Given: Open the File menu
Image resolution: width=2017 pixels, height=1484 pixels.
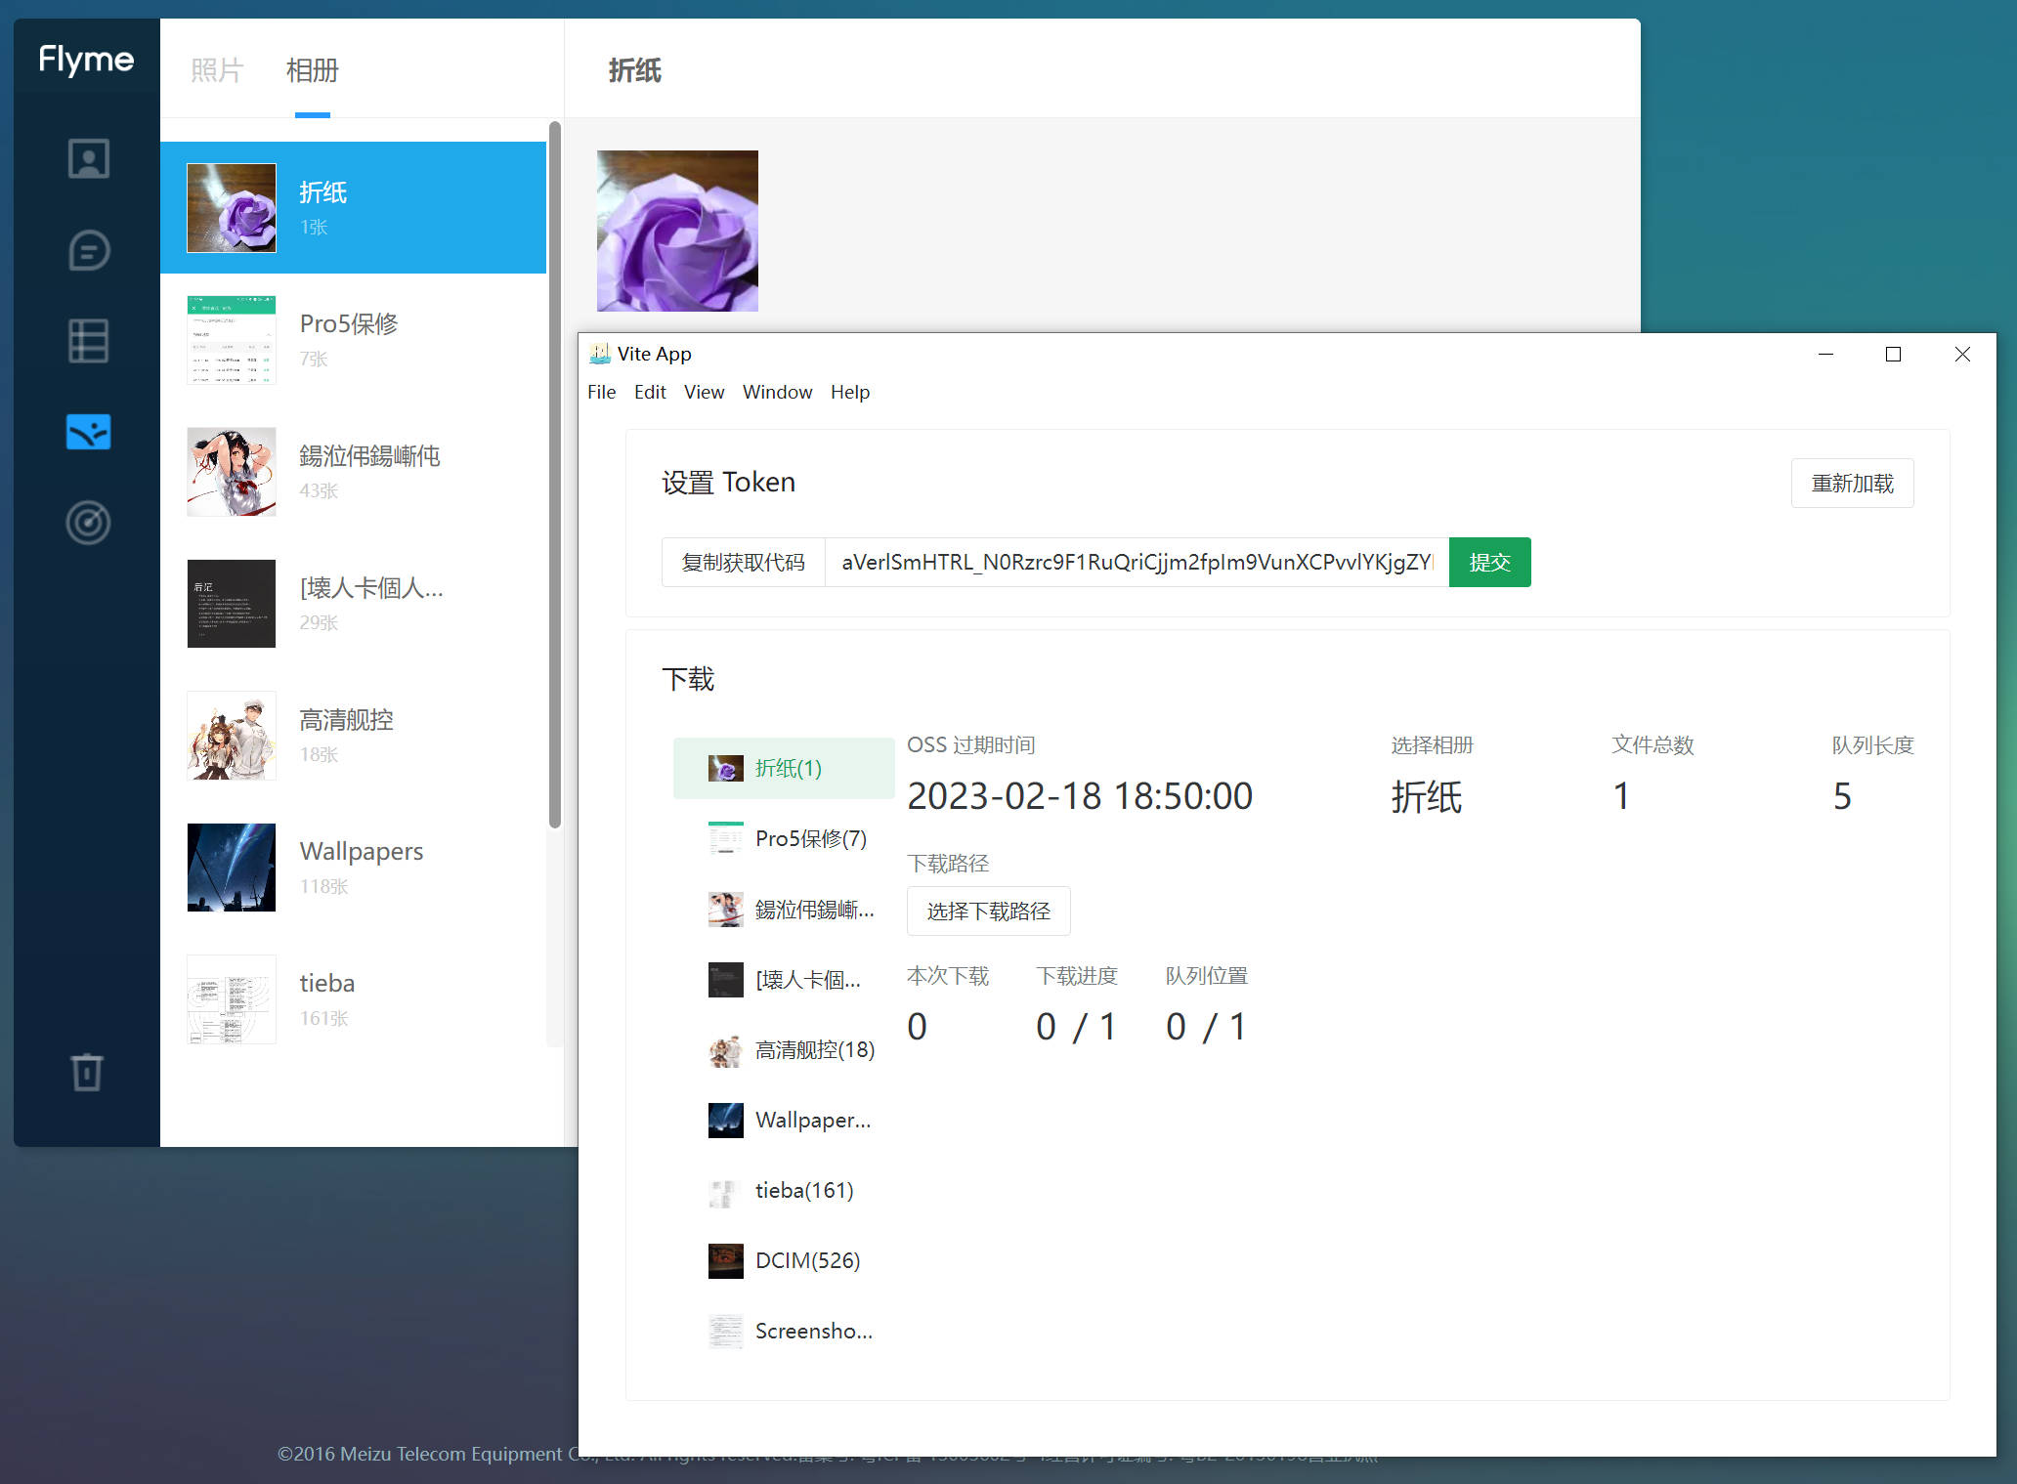Looking at the screenshot, I should pos(601,392).
